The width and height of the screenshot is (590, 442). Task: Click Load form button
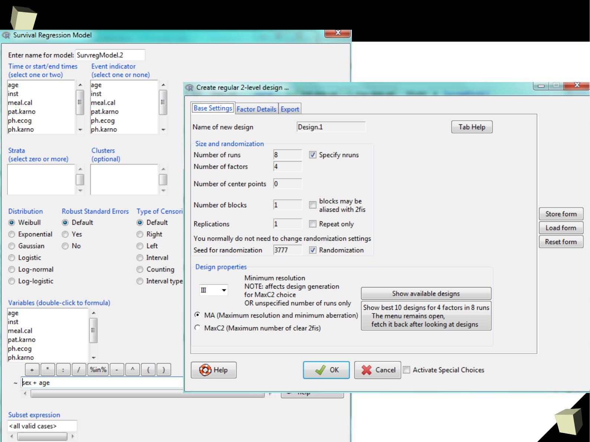[x=561, y=228]
